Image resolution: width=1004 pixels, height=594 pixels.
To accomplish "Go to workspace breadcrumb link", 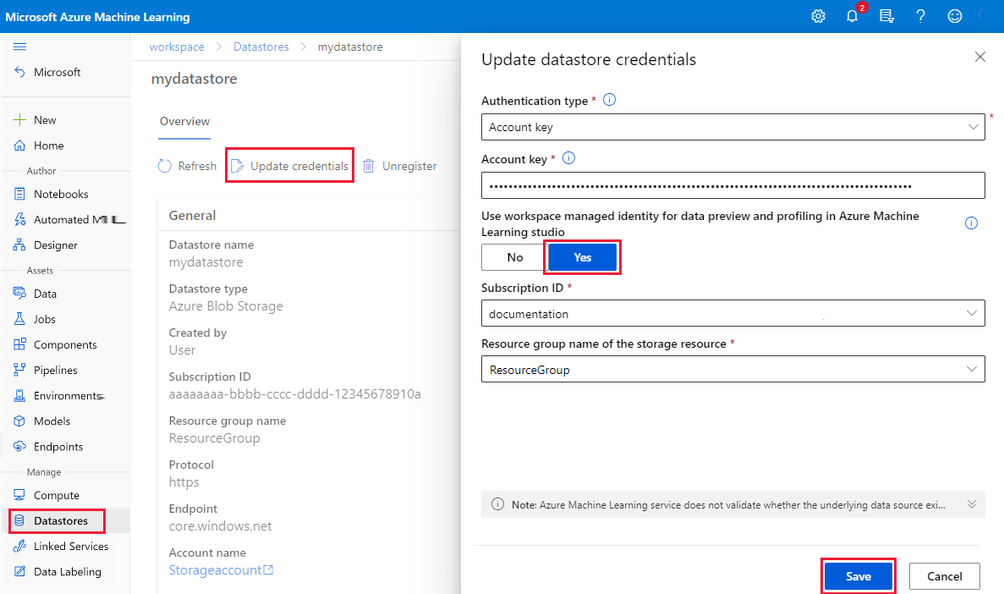I will tap(177, 47).
